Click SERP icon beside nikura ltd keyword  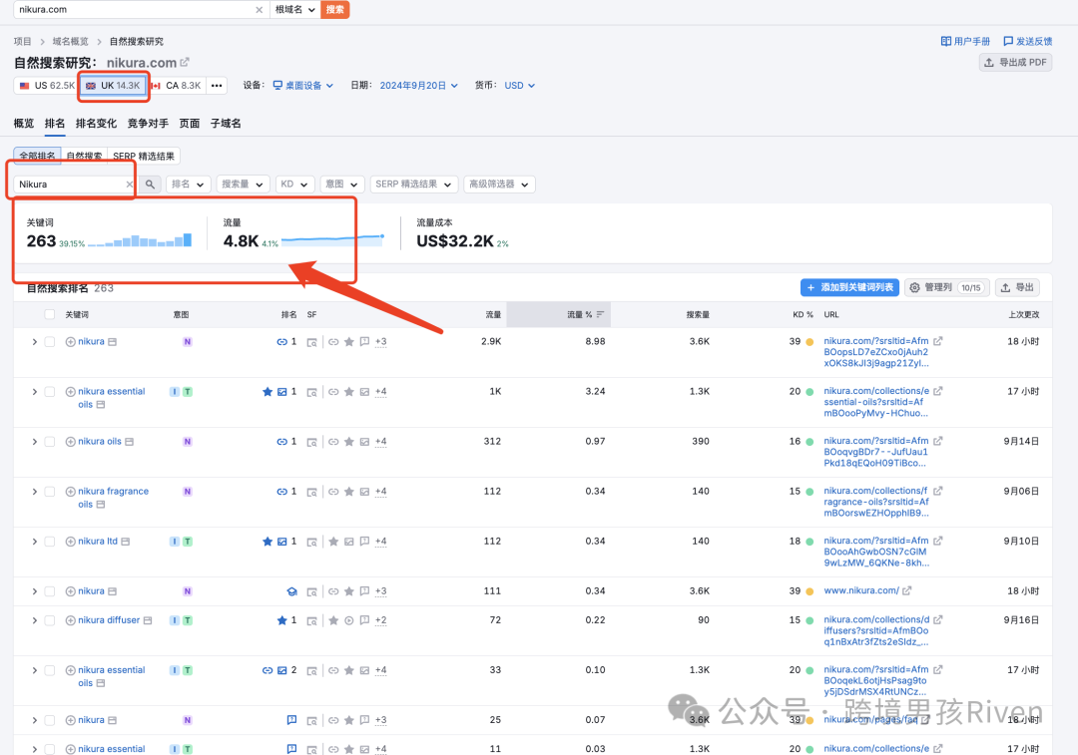point(125,542)
